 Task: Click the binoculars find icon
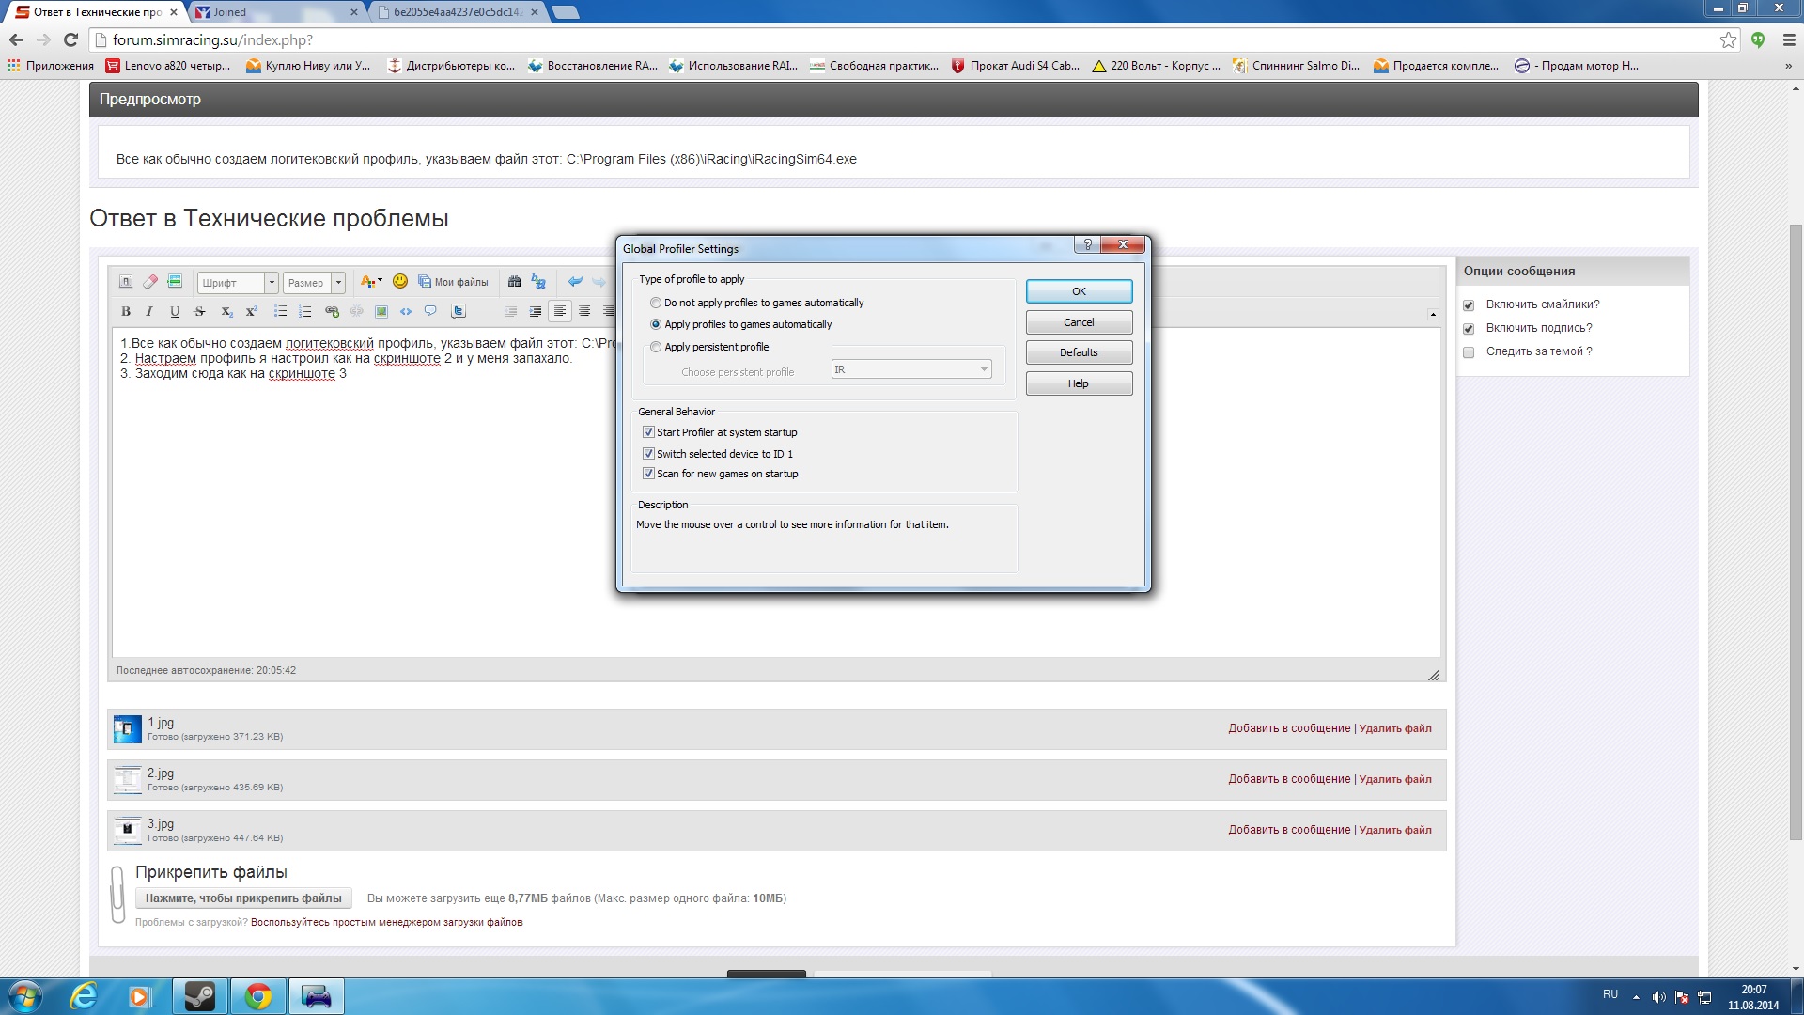pyautogui.click(x=514, y=281)
